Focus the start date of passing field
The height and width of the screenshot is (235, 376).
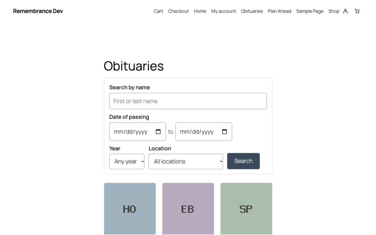coord(137,132)
